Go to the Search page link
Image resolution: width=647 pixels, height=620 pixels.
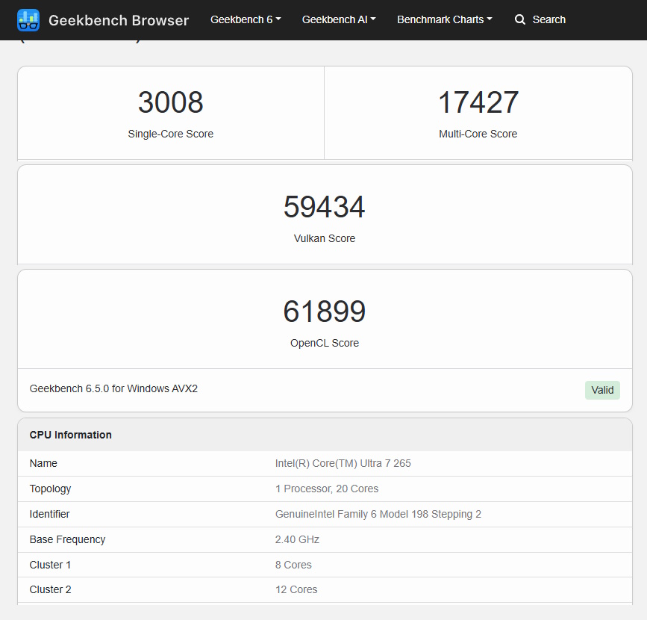(548, 19)
